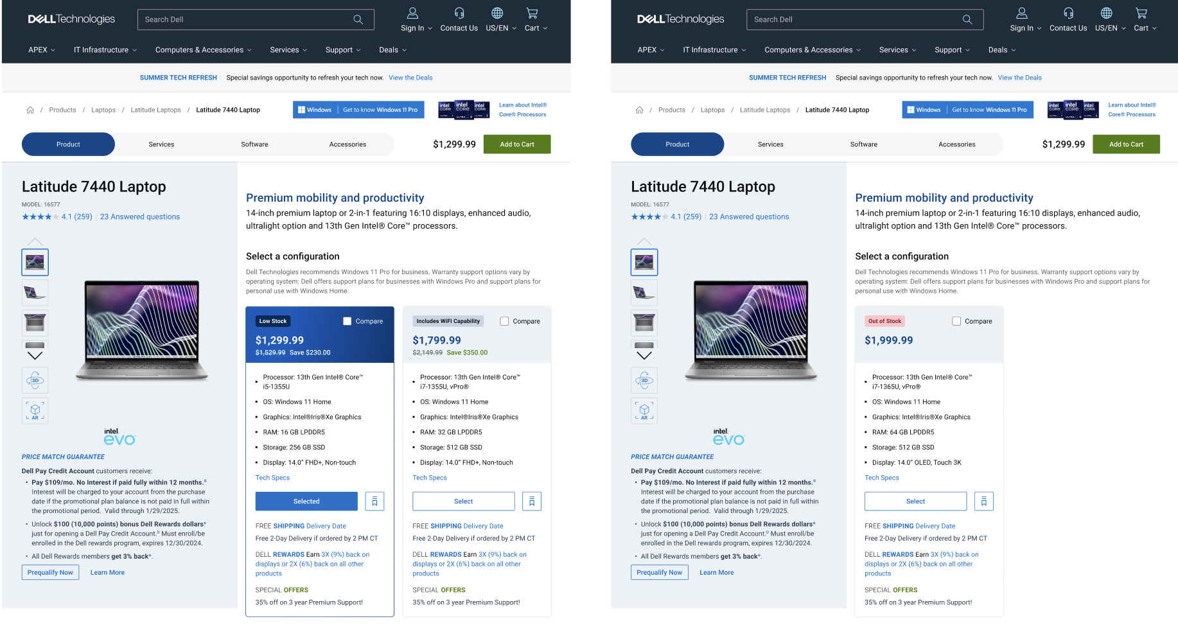Select the Product tab, left page

coord(68,144)
